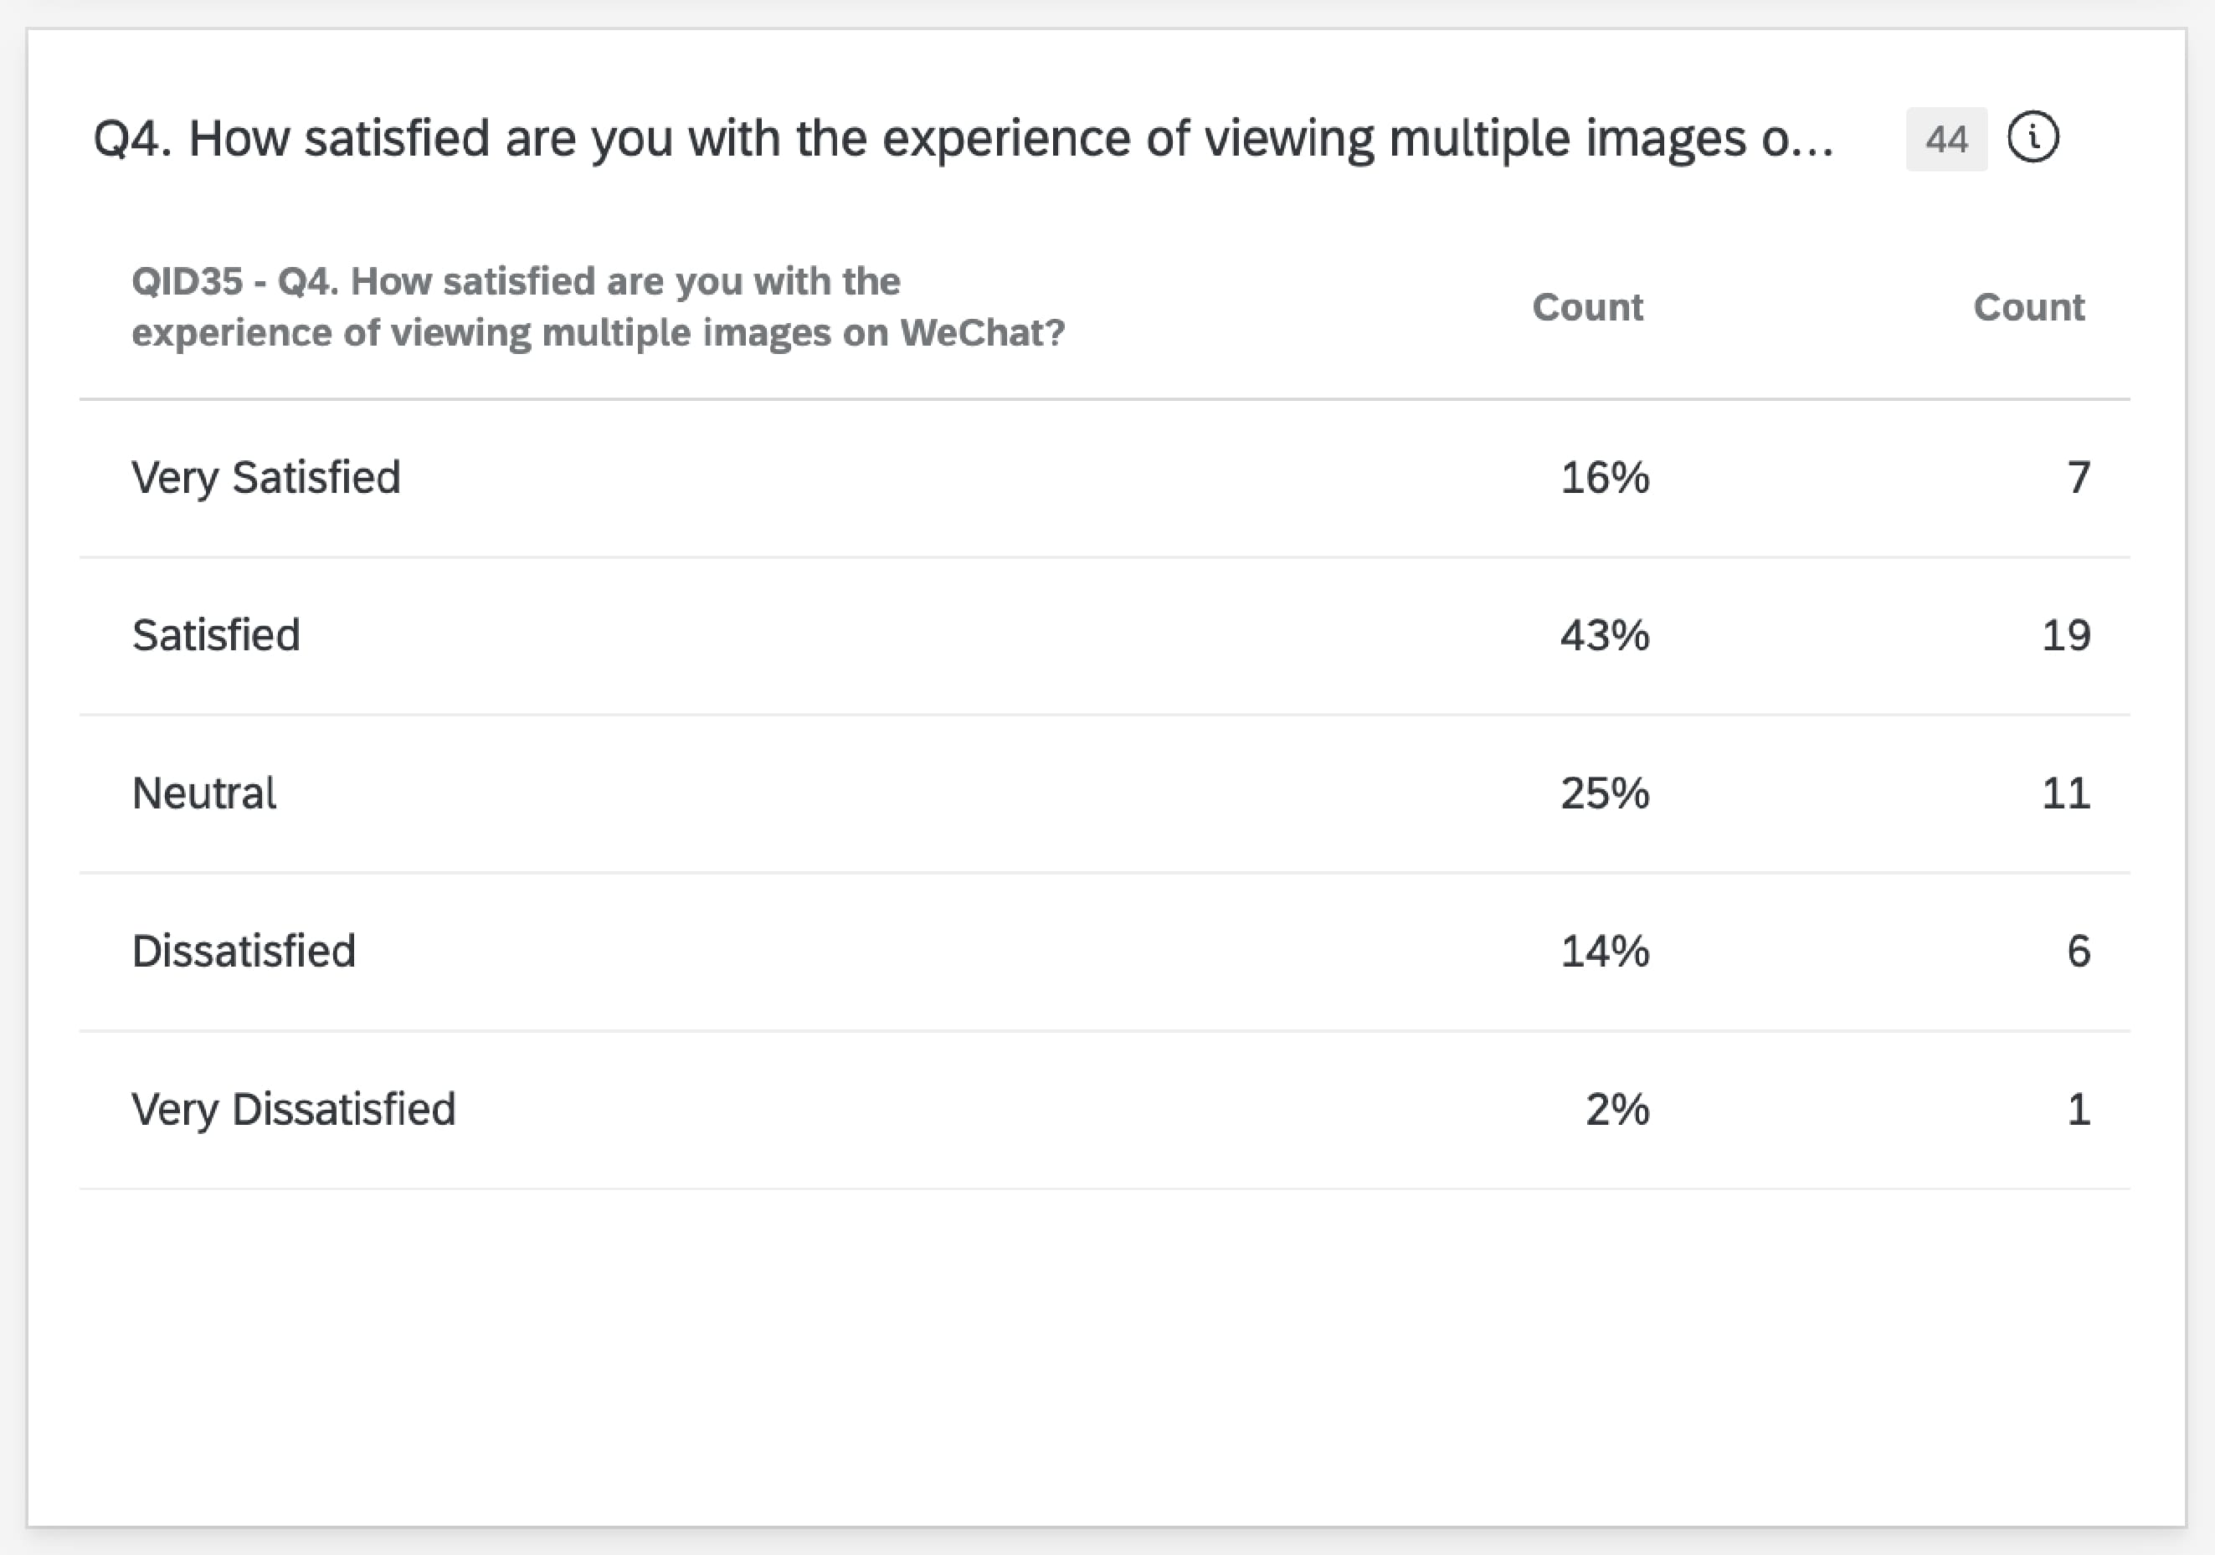Click the count value 6
This screenshot has height=1555, width=2215.
(x=2078, y=951)
